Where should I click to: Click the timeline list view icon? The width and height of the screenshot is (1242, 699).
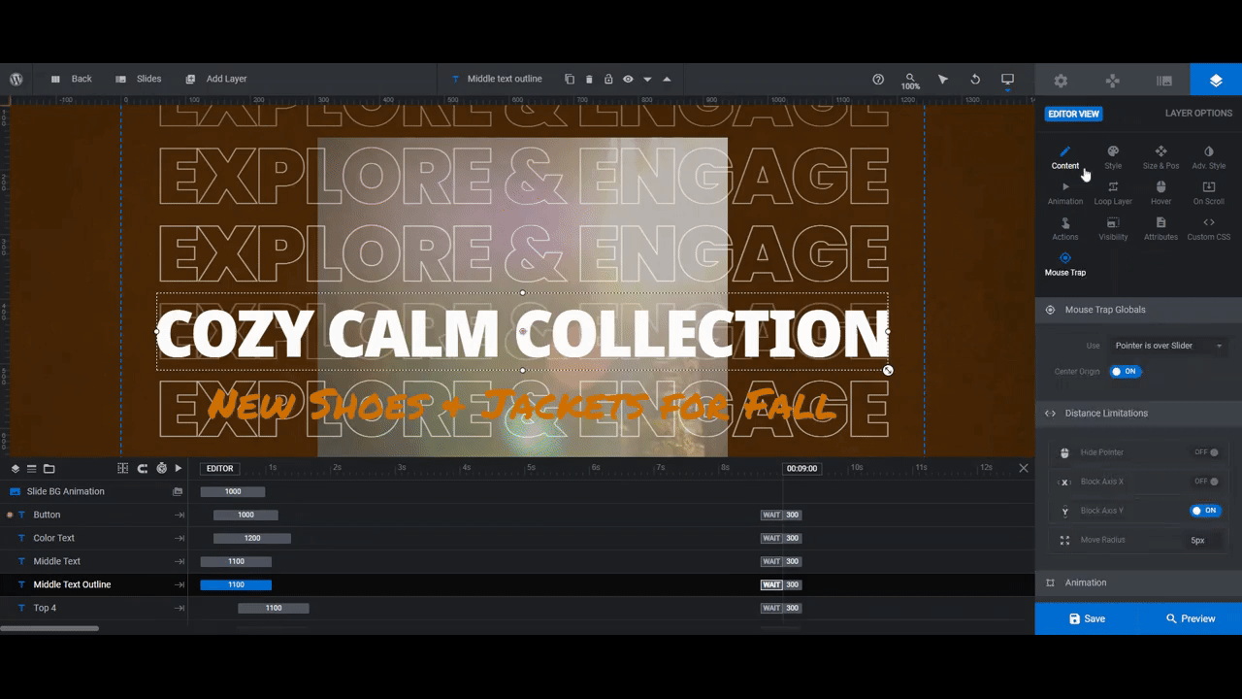point(31,468)
